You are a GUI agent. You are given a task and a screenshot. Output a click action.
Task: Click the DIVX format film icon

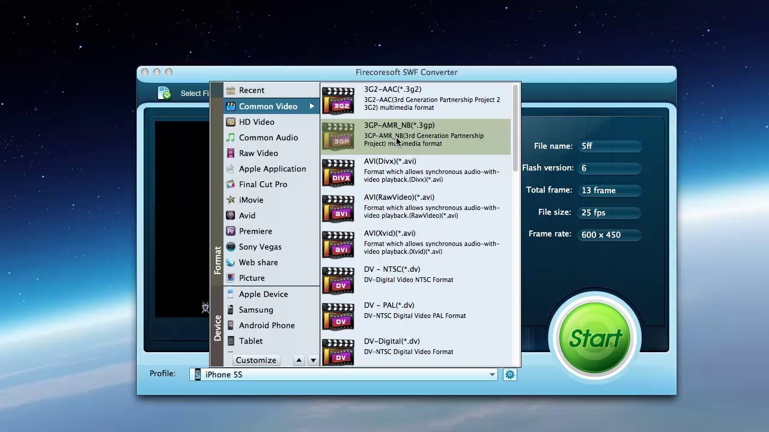click(338, 172)
